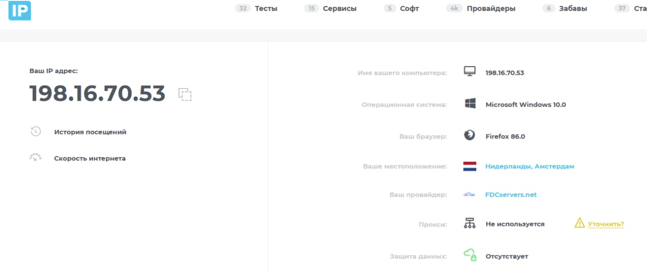Click the Не используется proxy status
The height and width of the screenshot is (274, 647).
pyautogui.click(x=515, y=224)
